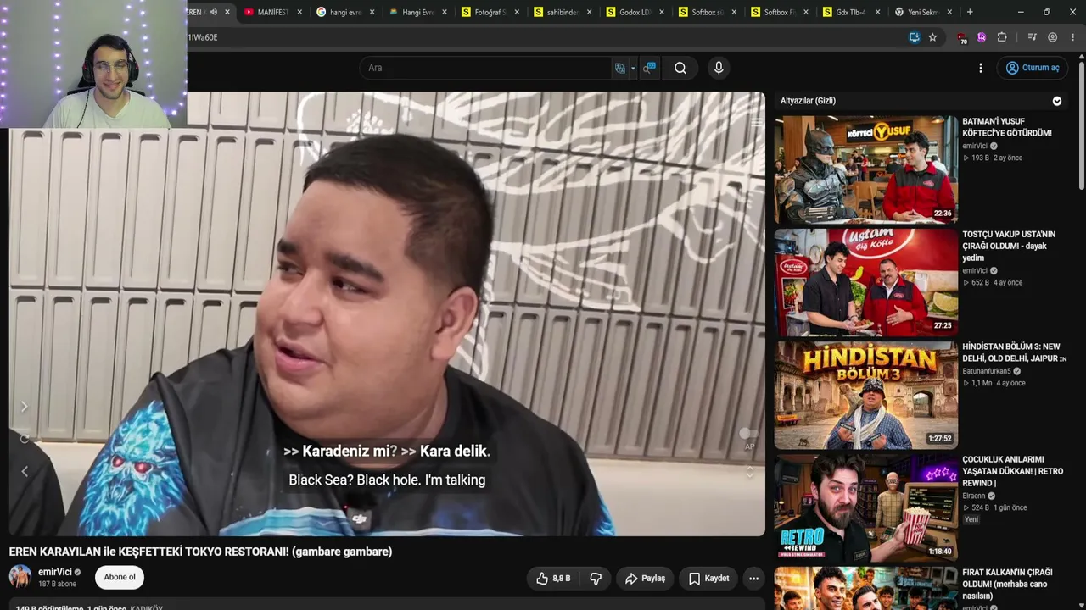
Task: Click the Batman Köfteci Yusuf video thumbnail
Action: coord(866,169)
